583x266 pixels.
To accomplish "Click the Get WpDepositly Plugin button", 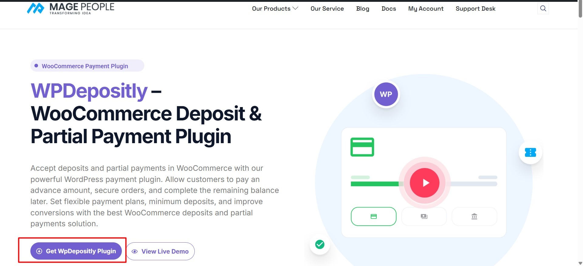I will pyautogui.click(x=76, y=251).
